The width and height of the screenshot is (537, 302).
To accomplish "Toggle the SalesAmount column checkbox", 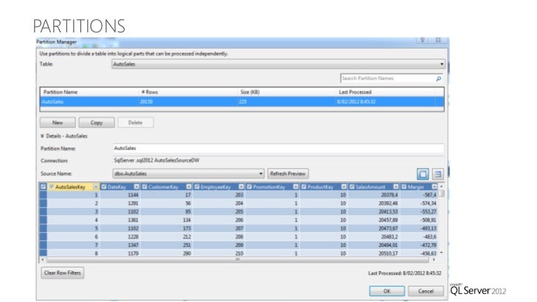I will point(351,187).
